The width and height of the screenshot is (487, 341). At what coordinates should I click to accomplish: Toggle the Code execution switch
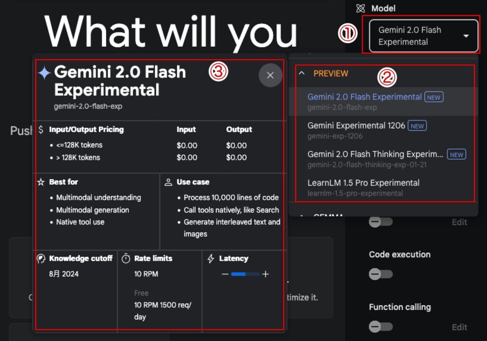[x=381, y=274]
